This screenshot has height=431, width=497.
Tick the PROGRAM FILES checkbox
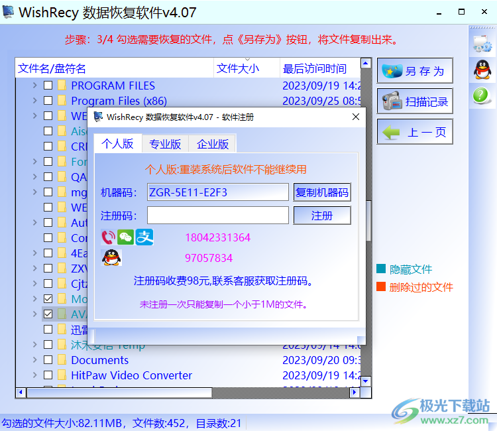(48, 86)
